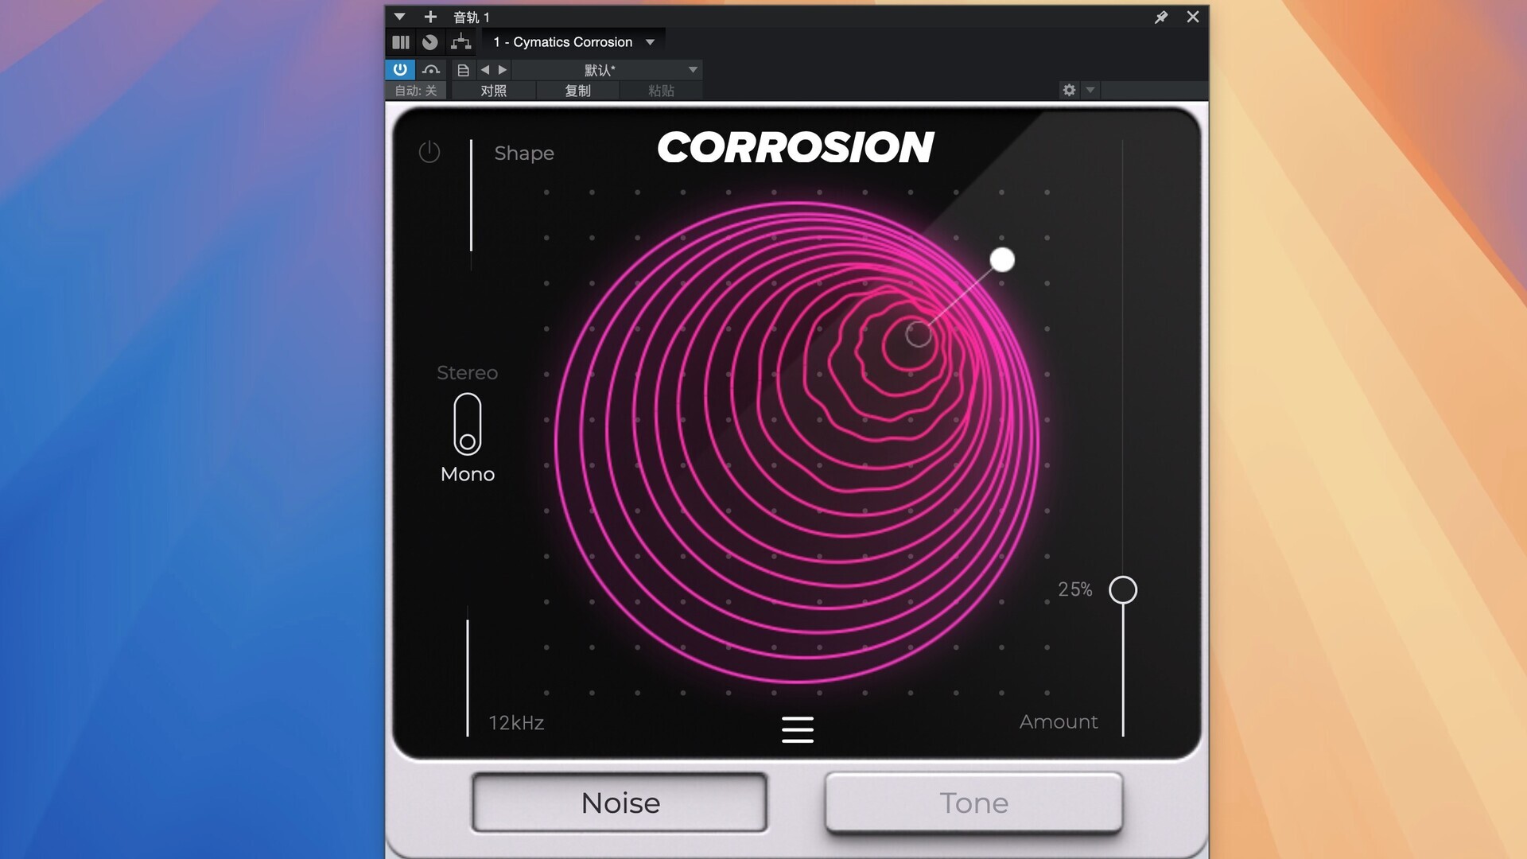Select the Tone mode button

(974, 803)
